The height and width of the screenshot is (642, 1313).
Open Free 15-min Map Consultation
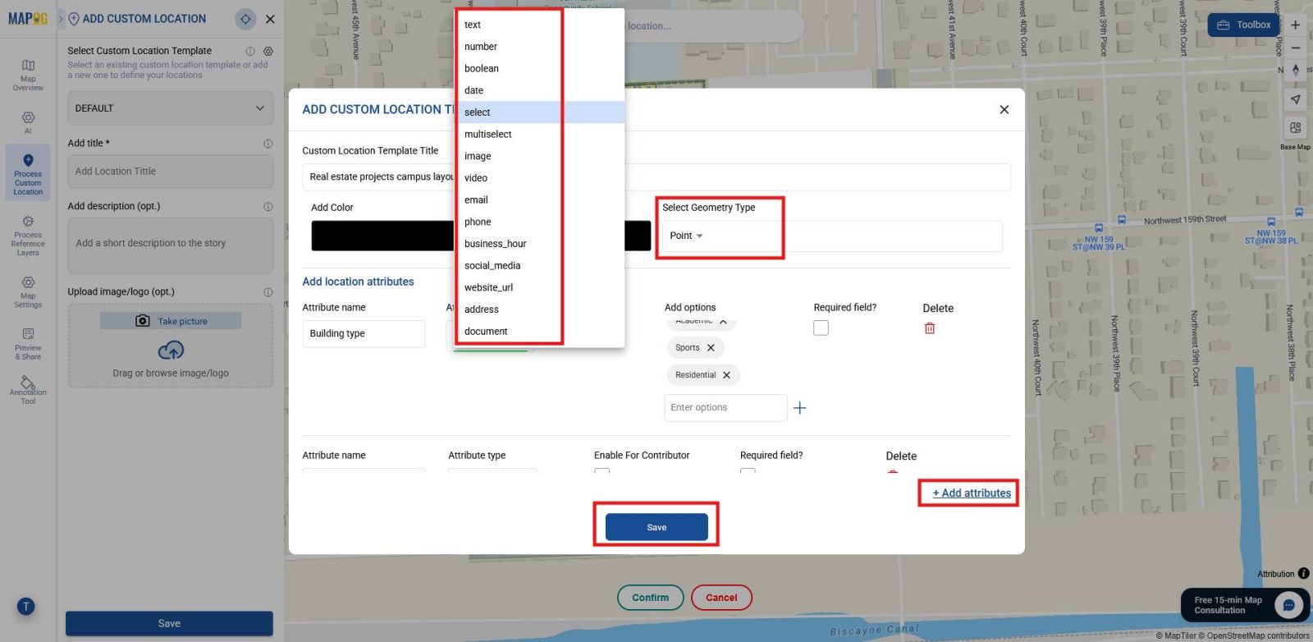click(1246, 606)
